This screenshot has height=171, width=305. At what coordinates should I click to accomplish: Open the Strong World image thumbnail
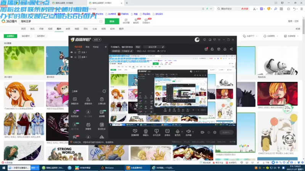click(x=66, y=153)
